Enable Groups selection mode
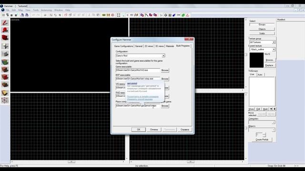Viewport: 305px width, 171px height. 262,25
